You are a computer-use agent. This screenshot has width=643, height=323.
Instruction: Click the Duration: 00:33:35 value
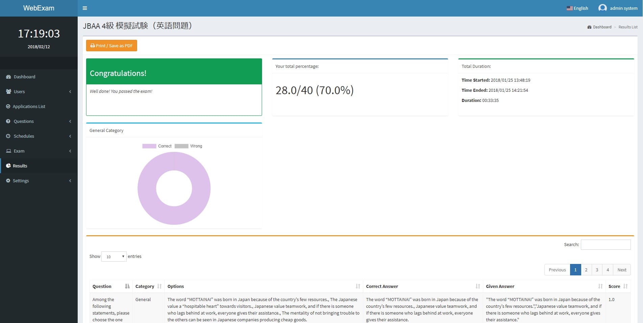click(490, 100)
